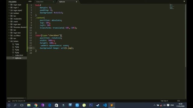Click the input[type="checkbox"] selector line
193x108 pixels.
49,35
